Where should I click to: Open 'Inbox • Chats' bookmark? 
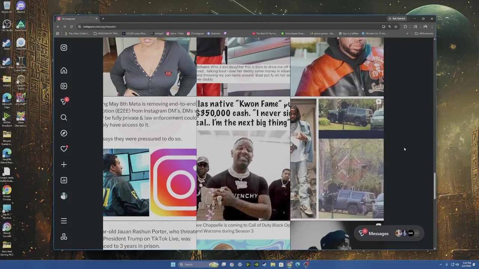175,34
